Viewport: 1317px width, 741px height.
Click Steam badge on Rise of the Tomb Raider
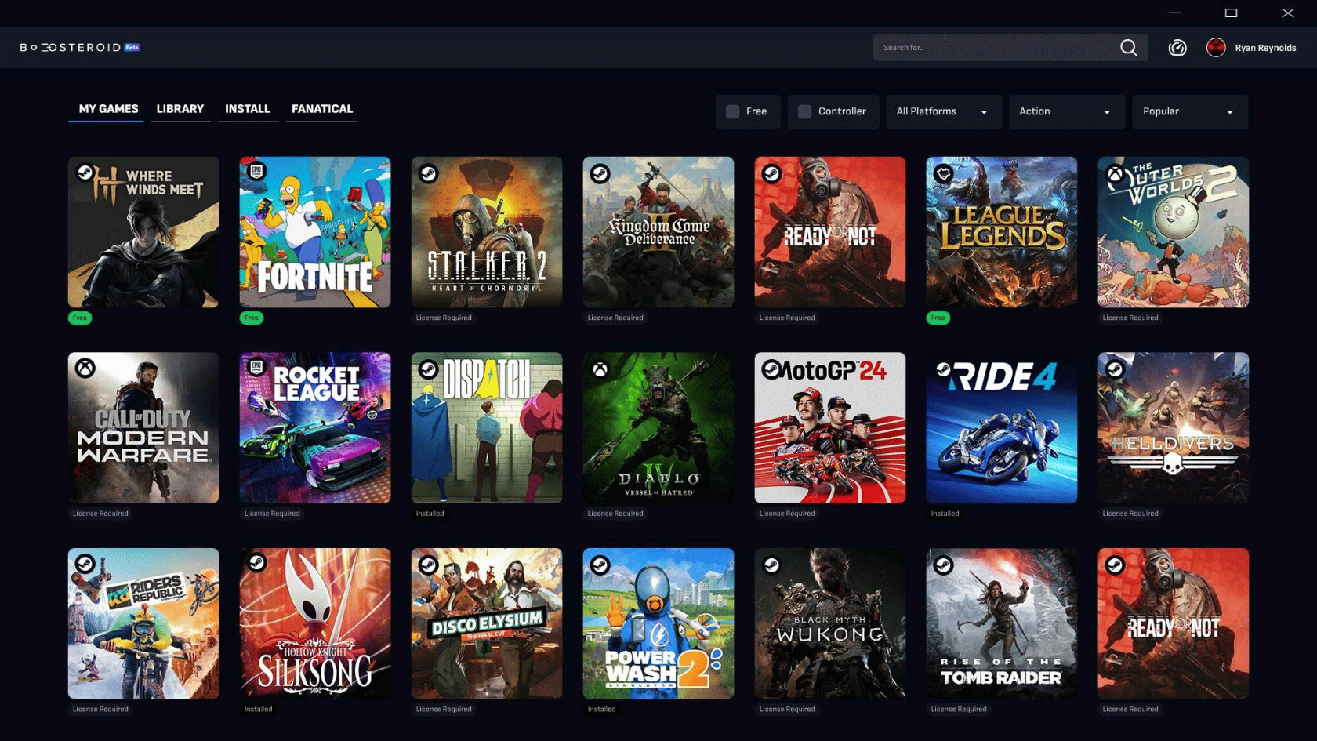point(943,565)
